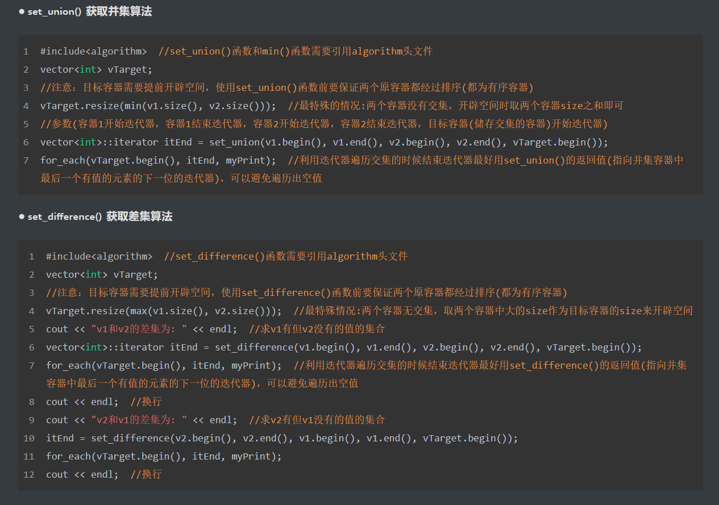Click the line "#include<algorithm> //set_difference()函数需要引用algorithm头文件"
Image resolution: width=719 pixels, height=505 pixels.
pyautogui.click(x=227, y=256)
